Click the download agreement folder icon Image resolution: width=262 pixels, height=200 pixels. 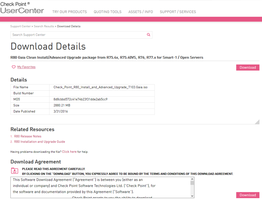tap(15, 171)
